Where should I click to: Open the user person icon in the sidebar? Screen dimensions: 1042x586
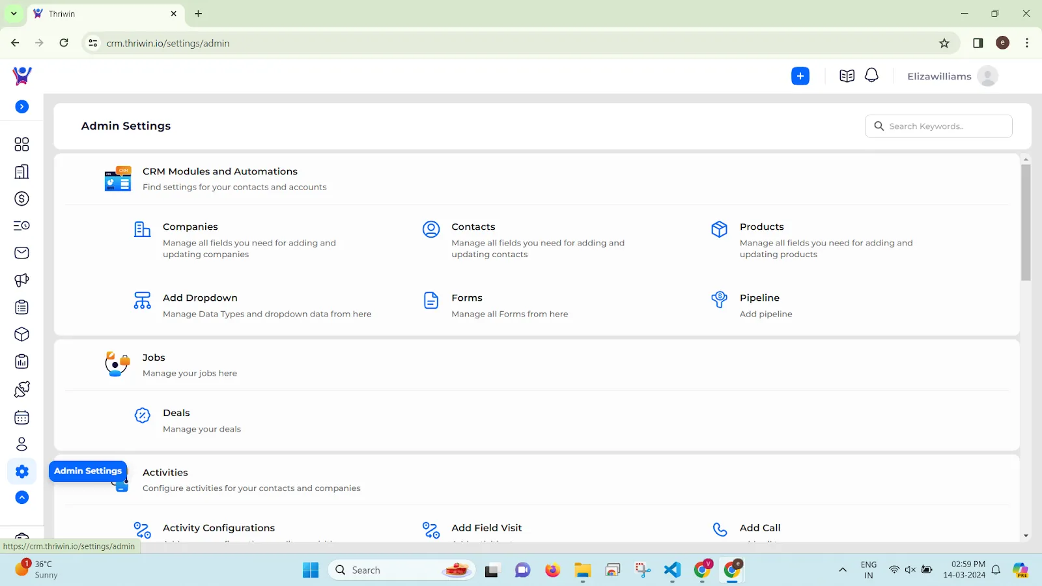[21, 444]
